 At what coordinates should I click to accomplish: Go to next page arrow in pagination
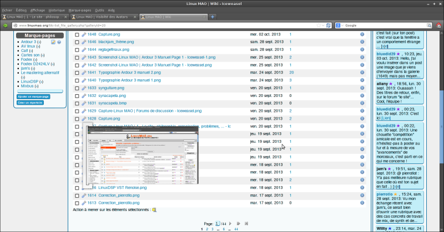(230, 224)
